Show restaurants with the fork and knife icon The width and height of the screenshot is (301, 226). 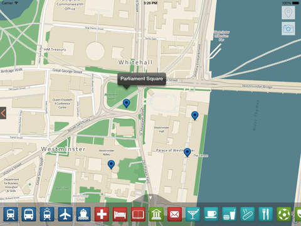click(266, 214)
